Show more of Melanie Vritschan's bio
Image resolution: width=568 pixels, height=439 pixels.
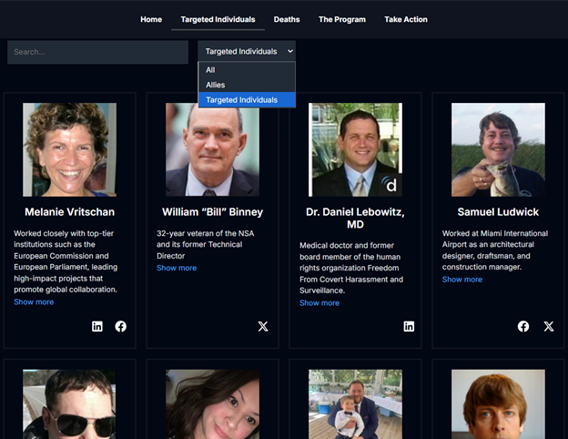[34, 301]
